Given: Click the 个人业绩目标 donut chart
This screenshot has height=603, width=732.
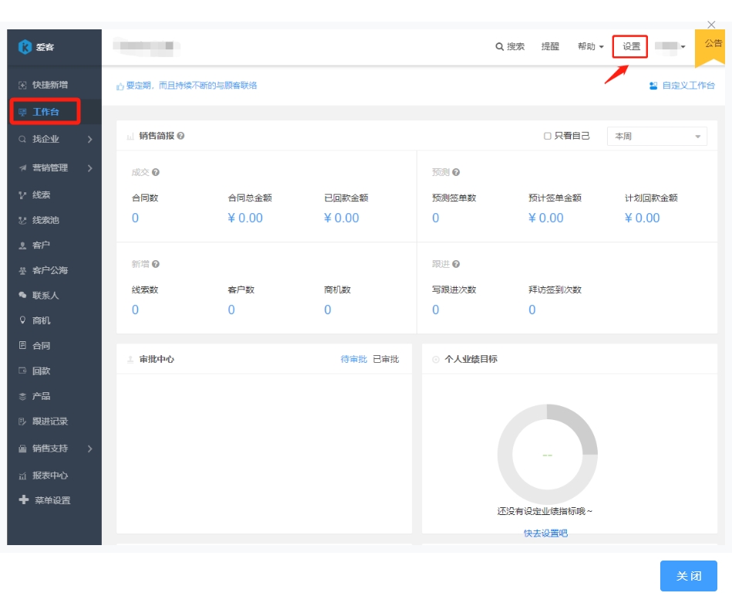Looking at the screenshot, I should (x=547, y=454).
